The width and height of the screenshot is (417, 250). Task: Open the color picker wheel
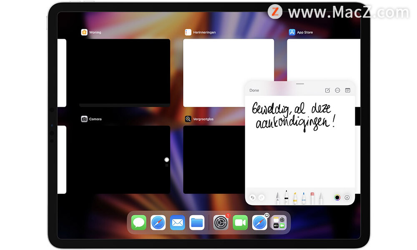pos(337,197)
